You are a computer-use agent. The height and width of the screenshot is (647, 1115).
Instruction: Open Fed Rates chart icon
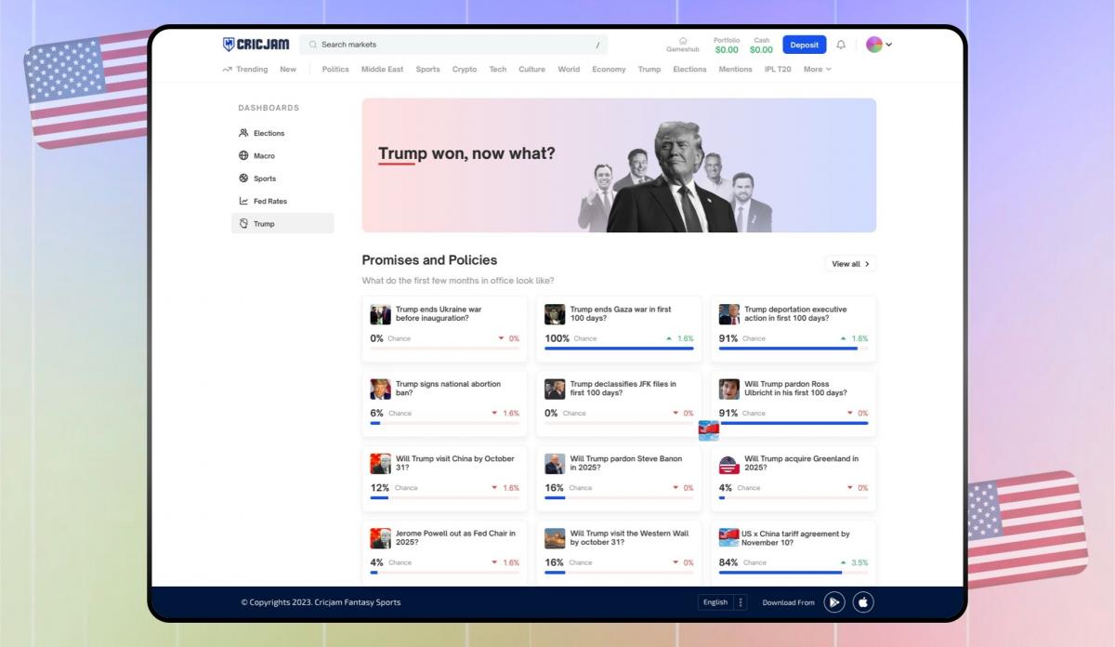tap(243, 201)
